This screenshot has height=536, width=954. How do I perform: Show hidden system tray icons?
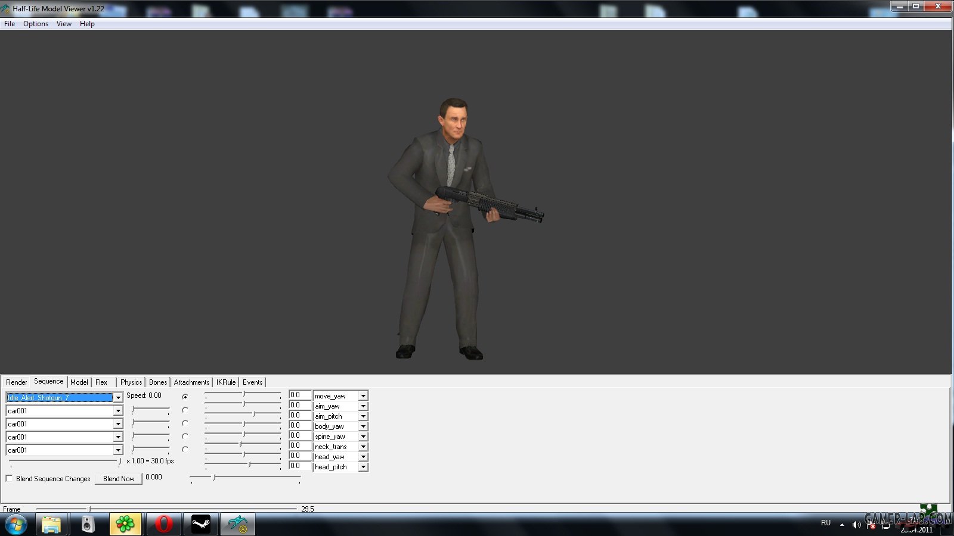coord(842,524)
